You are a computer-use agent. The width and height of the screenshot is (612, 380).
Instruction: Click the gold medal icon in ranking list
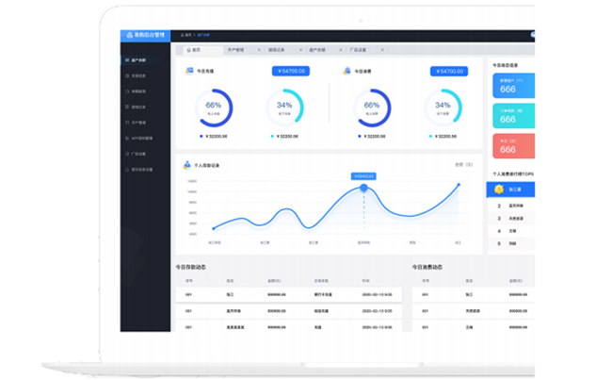(x=500, y=189)
